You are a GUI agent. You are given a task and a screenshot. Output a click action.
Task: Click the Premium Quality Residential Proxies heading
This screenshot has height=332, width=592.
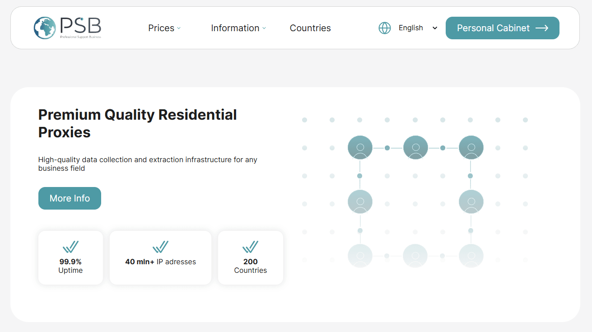tap(137, 123)
